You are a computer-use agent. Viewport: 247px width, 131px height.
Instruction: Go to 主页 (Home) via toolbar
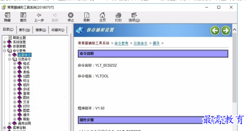[x=103, y=17]
